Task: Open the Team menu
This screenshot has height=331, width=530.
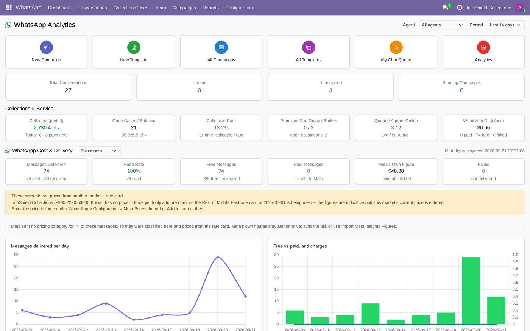Action: click(x=160, y=8)
